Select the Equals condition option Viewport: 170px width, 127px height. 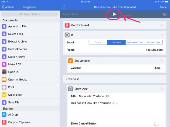tap(98, 42)
